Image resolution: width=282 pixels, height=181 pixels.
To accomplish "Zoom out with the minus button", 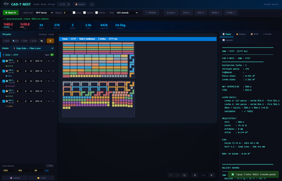I will (177, 175).
